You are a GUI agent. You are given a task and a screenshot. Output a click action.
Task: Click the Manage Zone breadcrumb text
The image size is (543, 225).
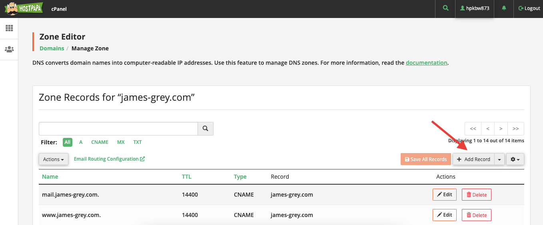pos(90,48)
